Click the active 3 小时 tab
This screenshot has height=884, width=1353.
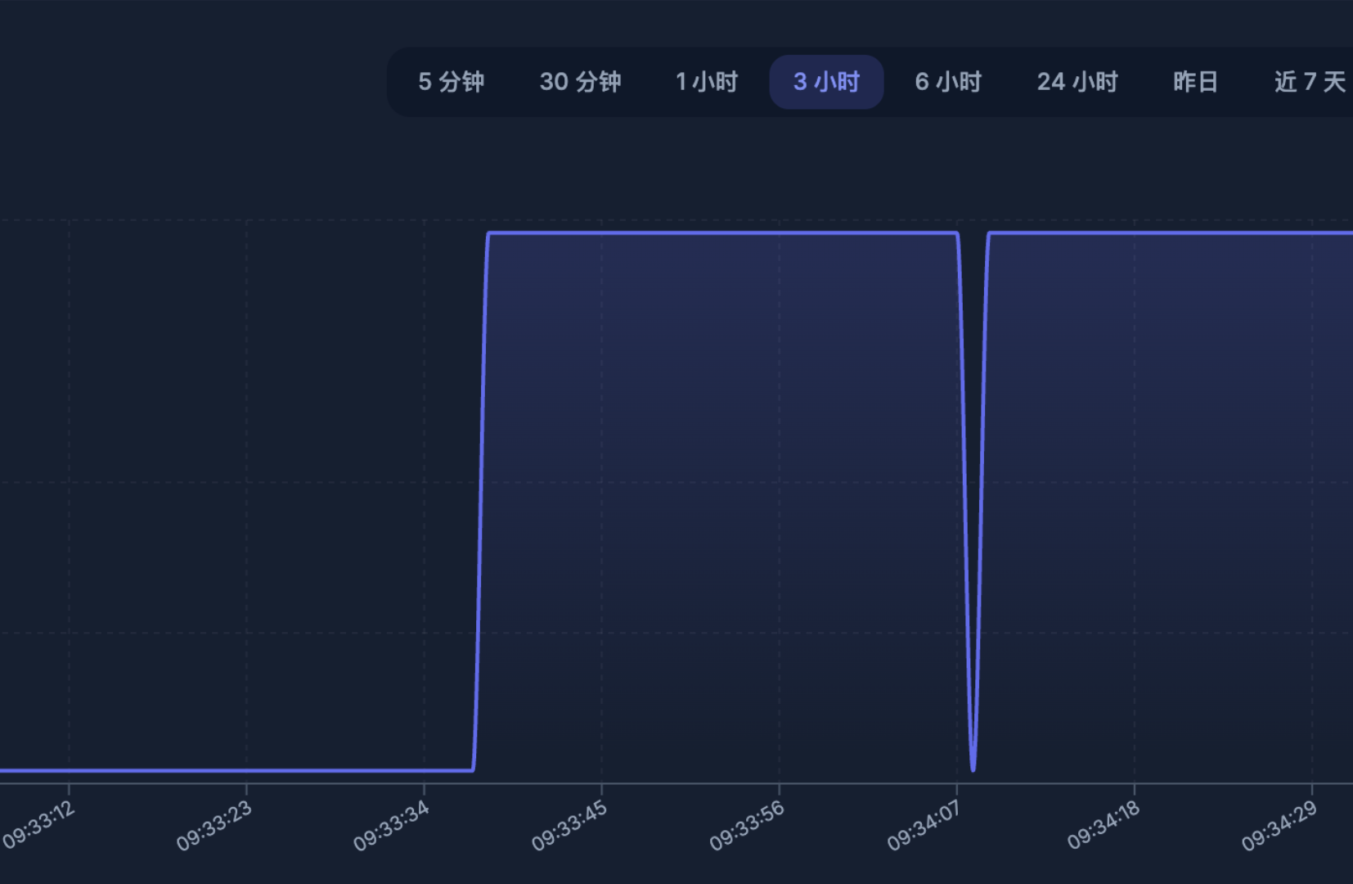point(826,82)
